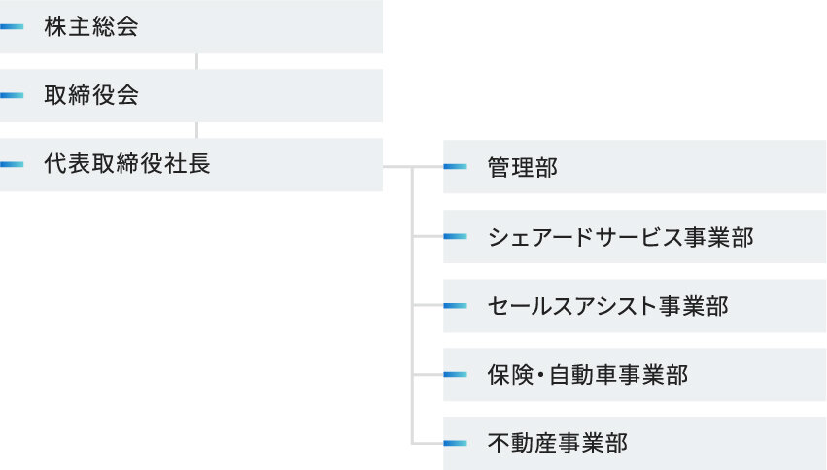Select シェアードサービス事業部 box
The image size is (827, 470).
coord(635,236)
